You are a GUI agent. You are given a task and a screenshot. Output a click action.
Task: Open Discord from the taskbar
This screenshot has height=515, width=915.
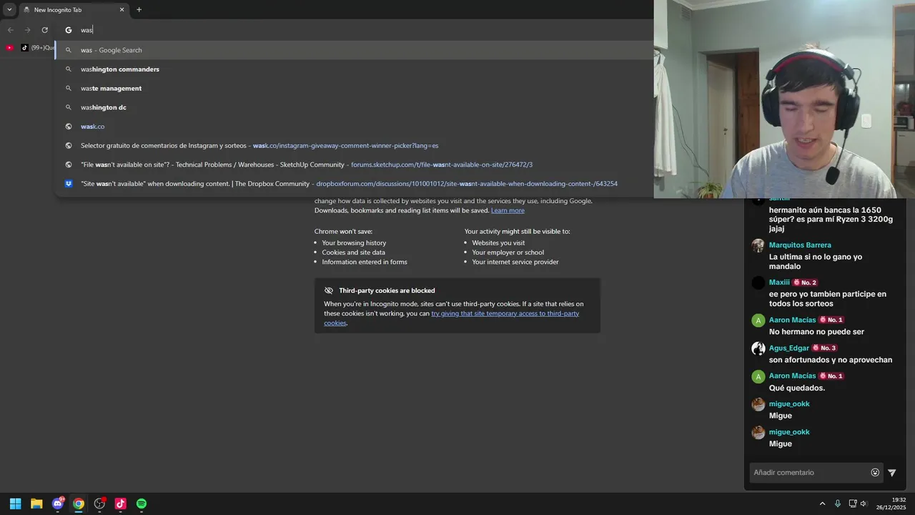(58, 504)
